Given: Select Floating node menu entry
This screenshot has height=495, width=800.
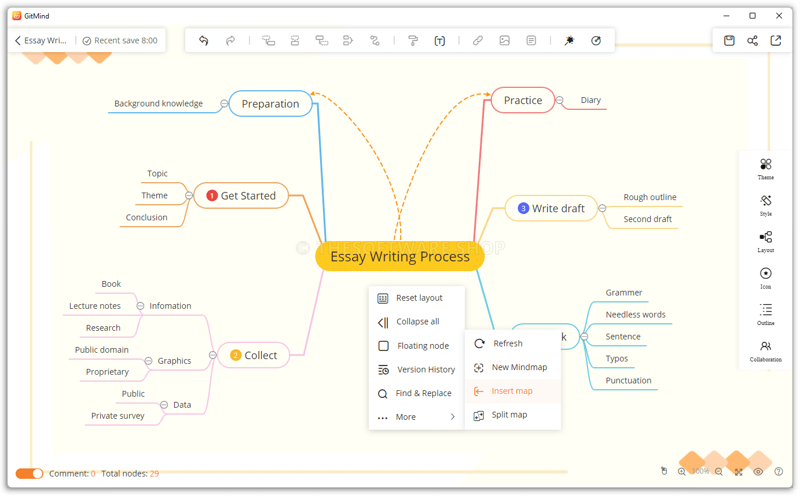Looking at the screenshot, I should coord(416,346).
